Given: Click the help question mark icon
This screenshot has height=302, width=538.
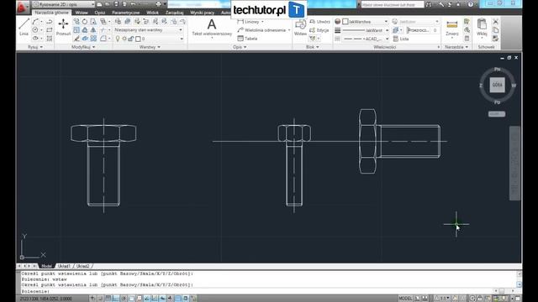Looking at the screenshot, I should 471,4.
